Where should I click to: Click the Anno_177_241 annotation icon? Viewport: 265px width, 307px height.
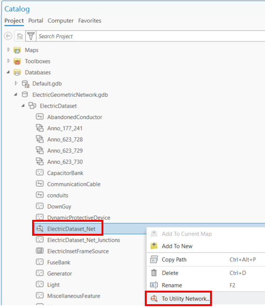[x=40, y=128]
